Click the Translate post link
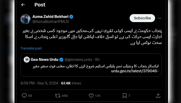This screenshot has height=103, width=181. 31,48
